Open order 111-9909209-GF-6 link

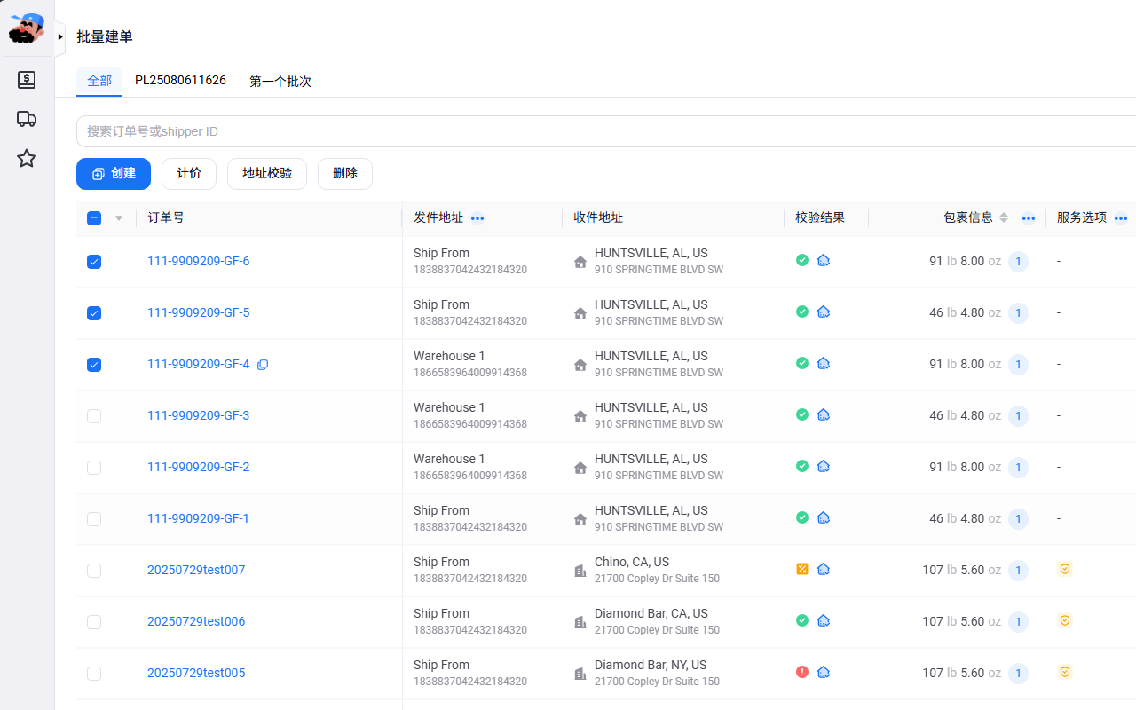coord(198,261)
